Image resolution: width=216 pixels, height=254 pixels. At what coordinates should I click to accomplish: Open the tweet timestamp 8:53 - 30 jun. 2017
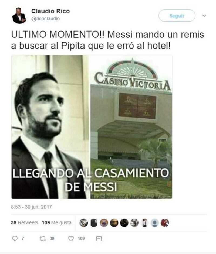(32, 207)
